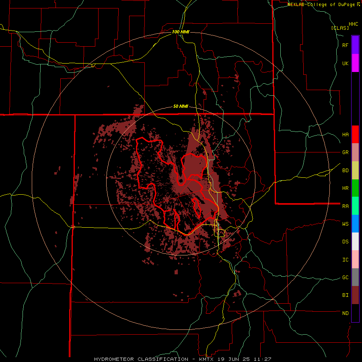Click the DS white legend swatch
The image size is (362, 362).
(355, 241)
